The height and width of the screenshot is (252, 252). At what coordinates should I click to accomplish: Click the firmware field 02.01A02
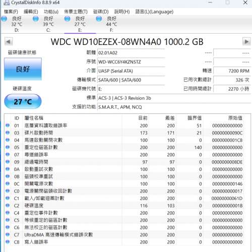click(131, 53)
